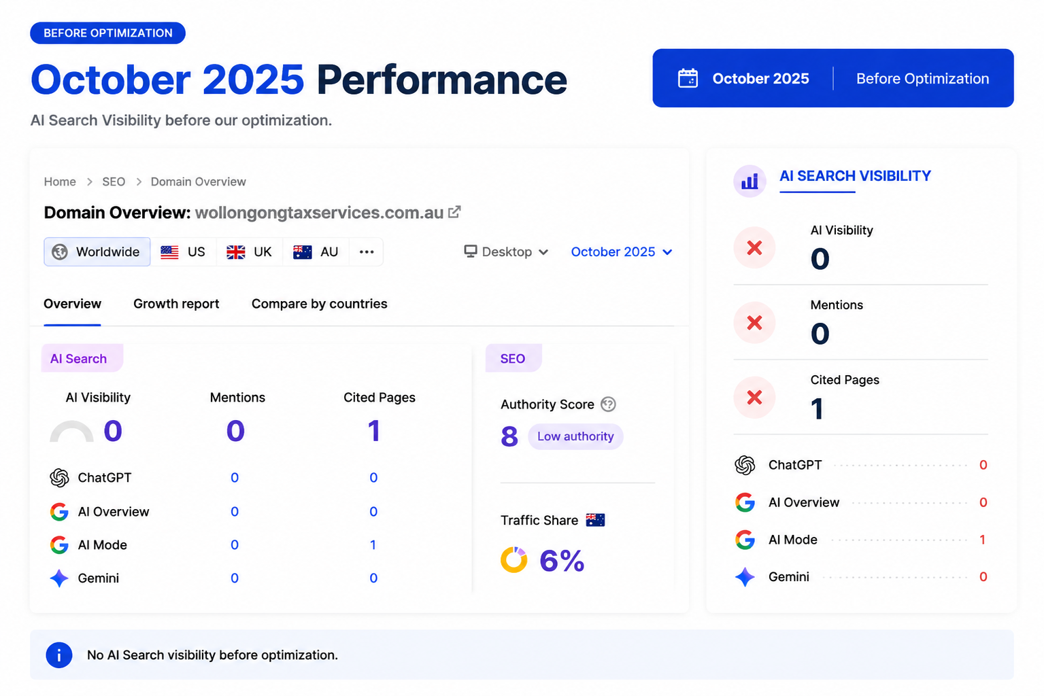
Task: Click the desktop monitor icon
Action: [470, 251]
